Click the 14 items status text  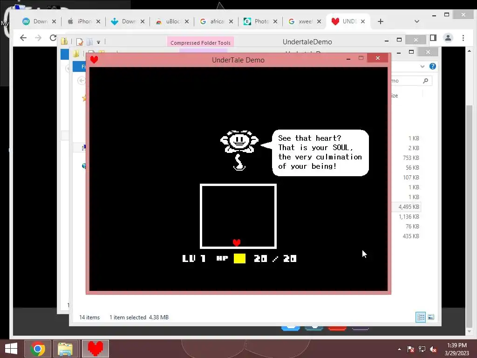tap(89, 317)
